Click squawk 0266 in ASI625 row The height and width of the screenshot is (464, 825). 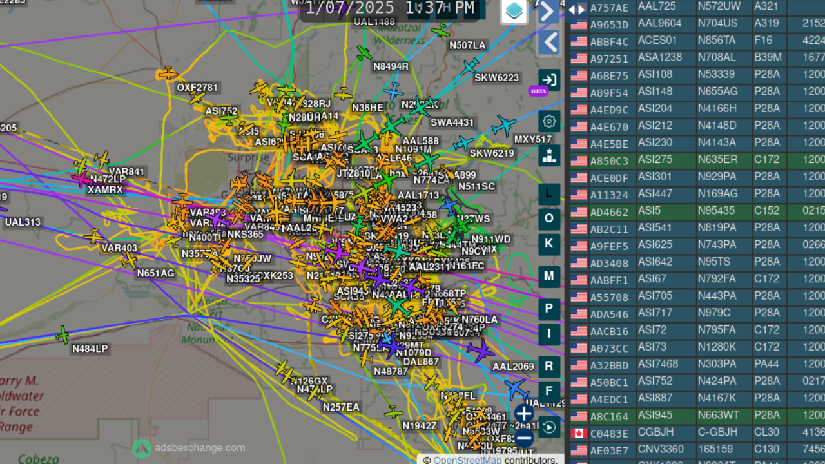click(813, 244)
